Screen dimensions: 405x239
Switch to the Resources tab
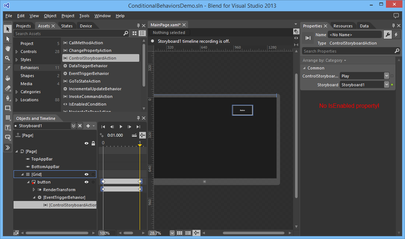pyautogui.click(x=343, y=26)
